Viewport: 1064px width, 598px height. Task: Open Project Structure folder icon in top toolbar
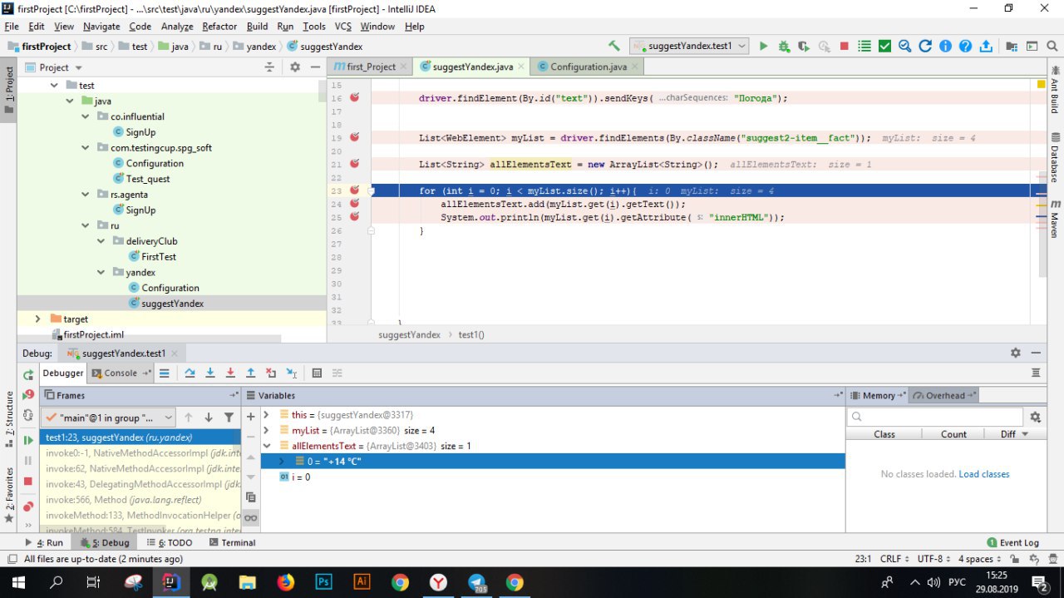coord(1012,47)
